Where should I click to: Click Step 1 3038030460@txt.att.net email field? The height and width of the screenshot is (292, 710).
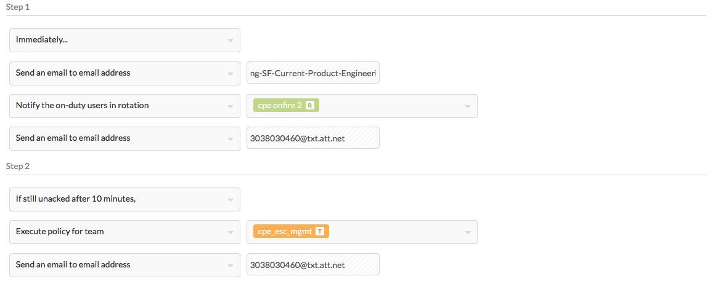313,138
